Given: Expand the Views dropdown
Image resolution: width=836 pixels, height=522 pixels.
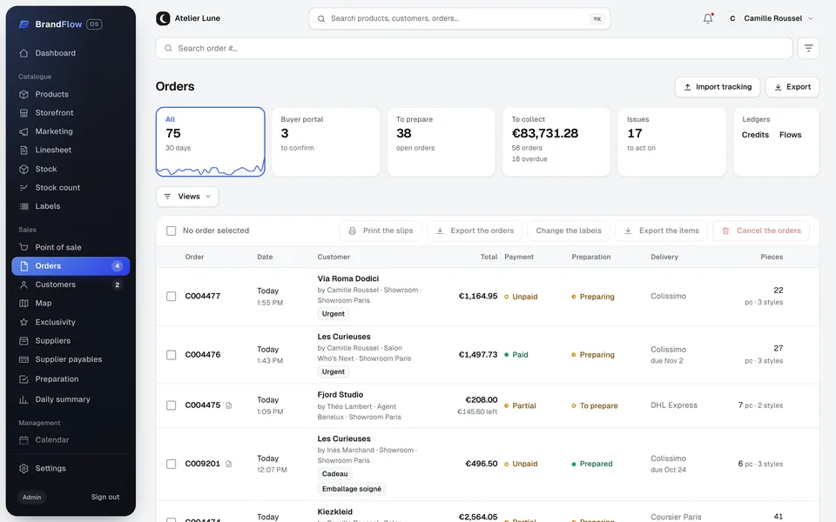Looking at the screenshot, I should (x=187, y=197).
